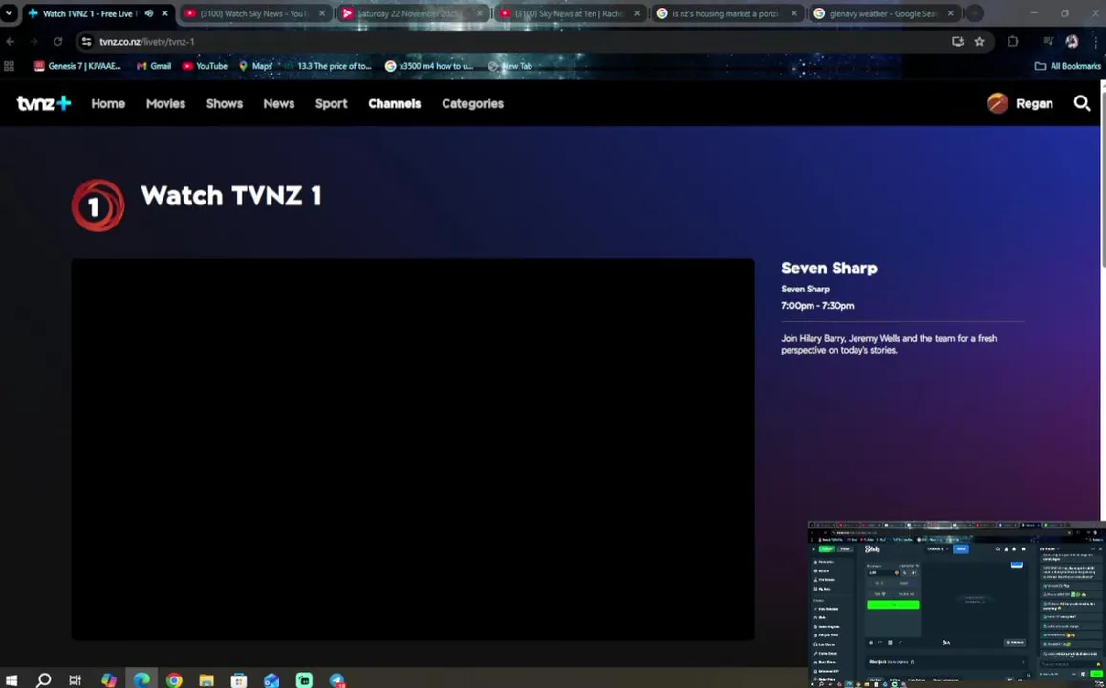
Task: Open Windows taskbar search
Action: tap(43, 680)
